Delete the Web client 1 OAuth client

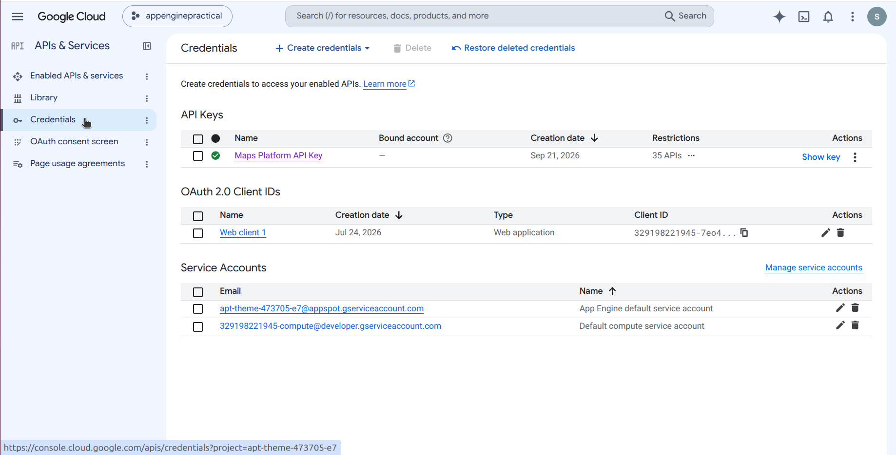(x=840, y=232)
